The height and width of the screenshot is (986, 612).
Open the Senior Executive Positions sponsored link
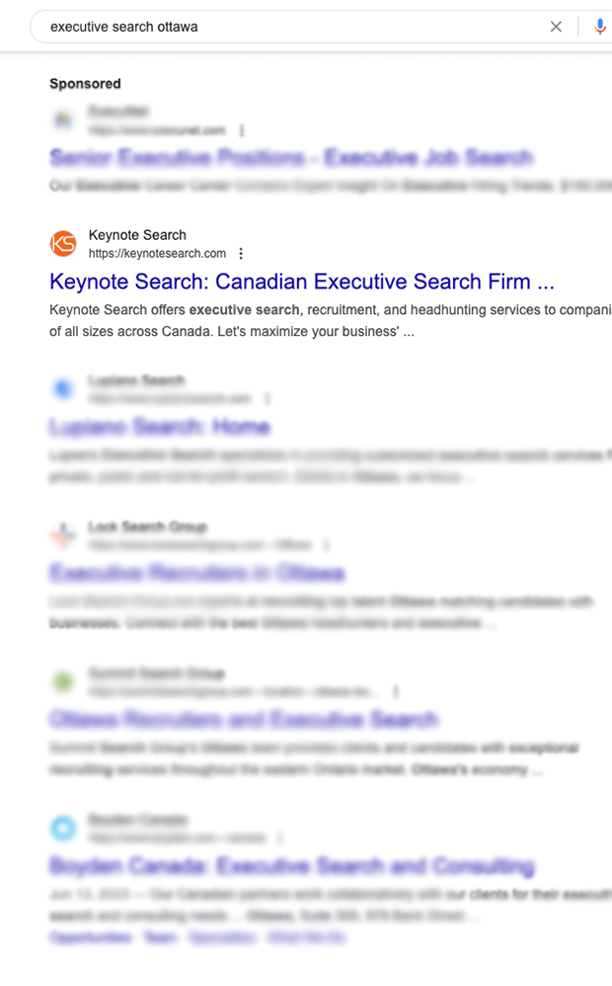291,157
